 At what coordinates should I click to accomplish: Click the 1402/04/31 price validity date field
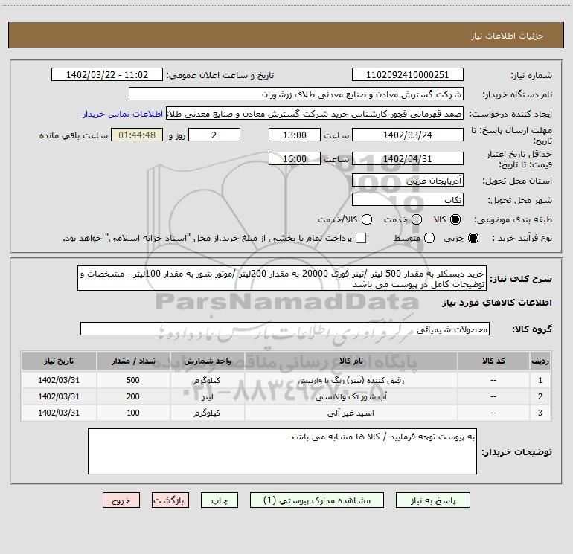pyautogui.click(x=408, y=159)
